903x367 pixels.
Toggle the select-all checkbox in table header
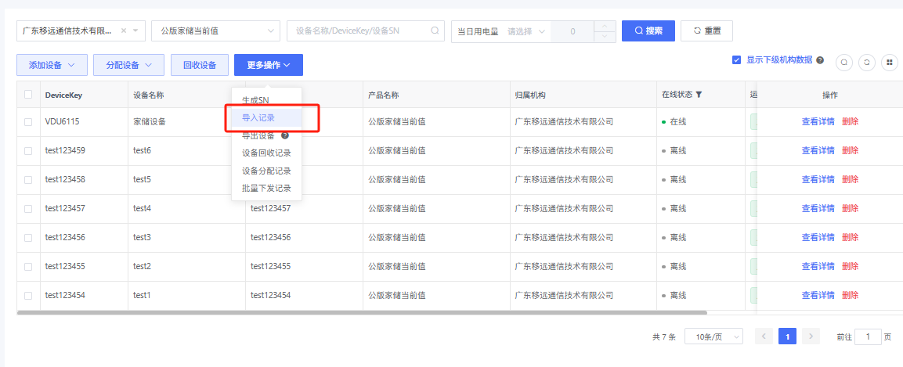[28, 95]
